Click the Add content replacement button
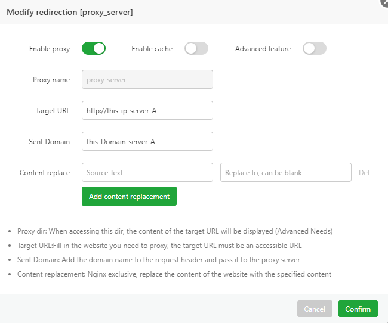The height and width of the screenshot is (323, 388). (129, 196)
